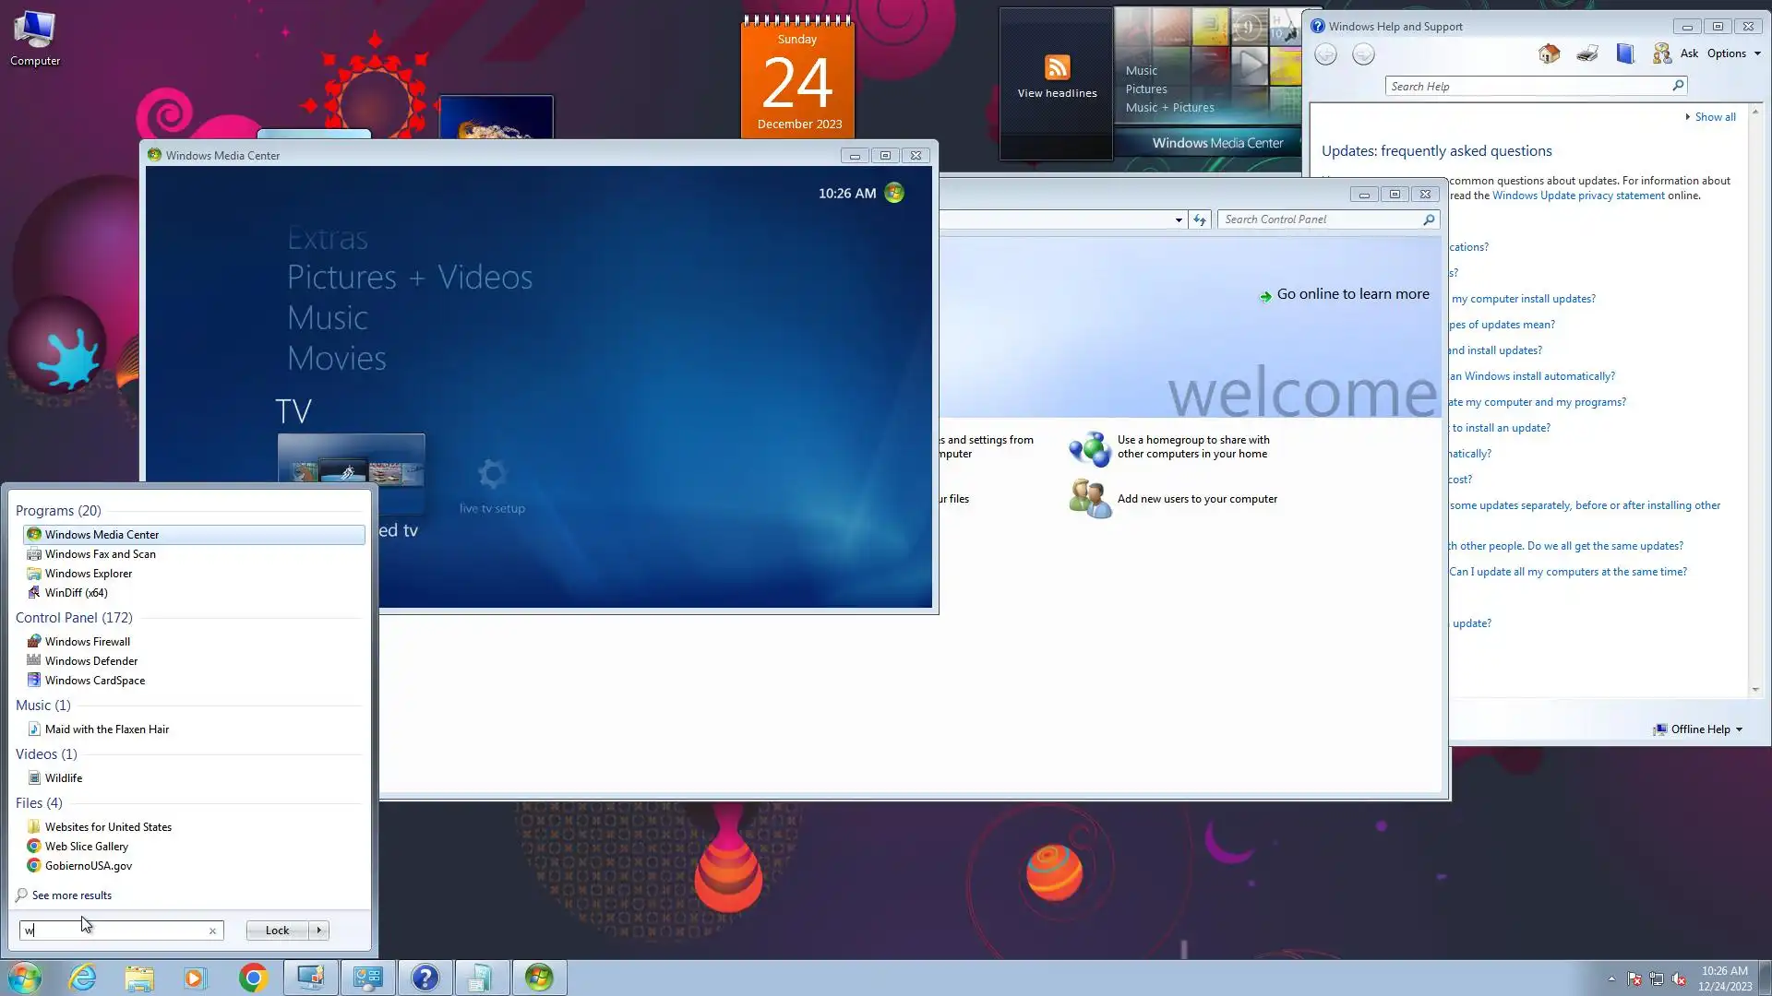The height and width of the screenshot is (996, 1772).
Task: Click live tv setup gear icon
Action: tap(492, 474)
